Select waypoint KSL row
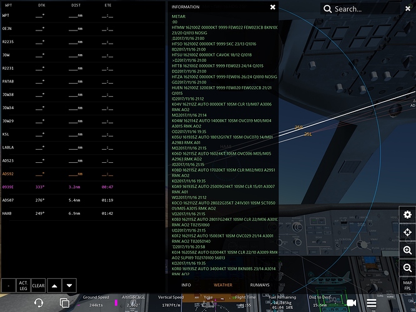This screenshot has width=416, height=312. coord(83,134)
